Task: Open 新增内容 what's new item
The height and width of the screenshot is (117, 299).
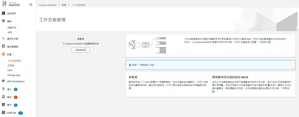Action: click(x=12, y=113)
